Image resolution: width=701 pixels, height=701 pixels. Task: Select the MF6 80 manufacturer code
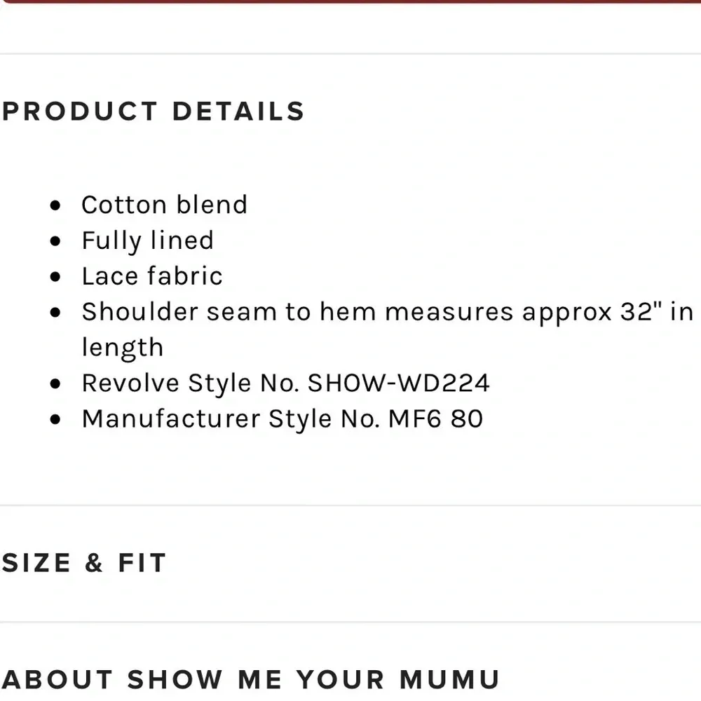(435, 419)
